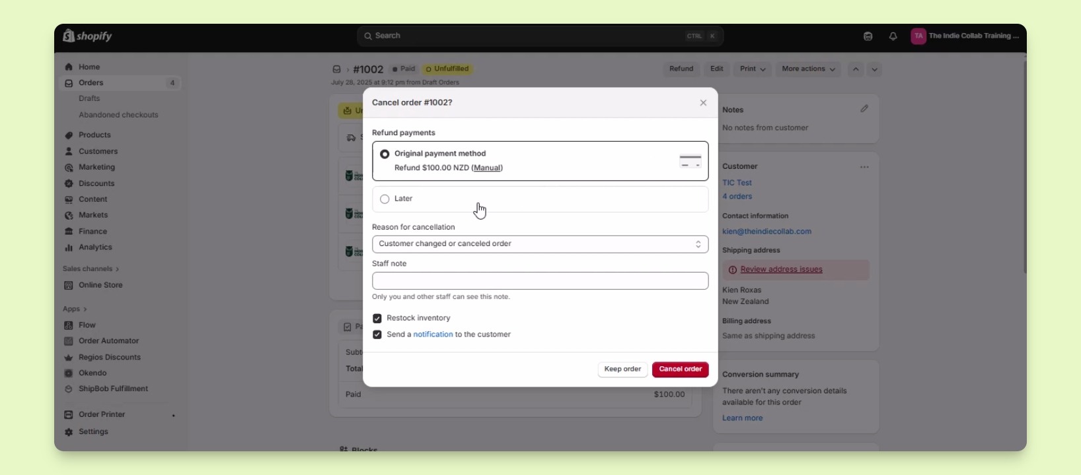Click the Shopify logo in the top bar

point(87,36)
